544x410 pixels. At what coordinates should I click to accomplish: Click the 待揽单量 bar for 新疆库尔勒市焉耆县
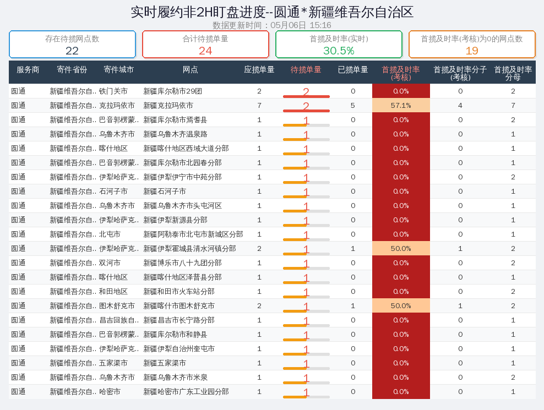point(306,125)
